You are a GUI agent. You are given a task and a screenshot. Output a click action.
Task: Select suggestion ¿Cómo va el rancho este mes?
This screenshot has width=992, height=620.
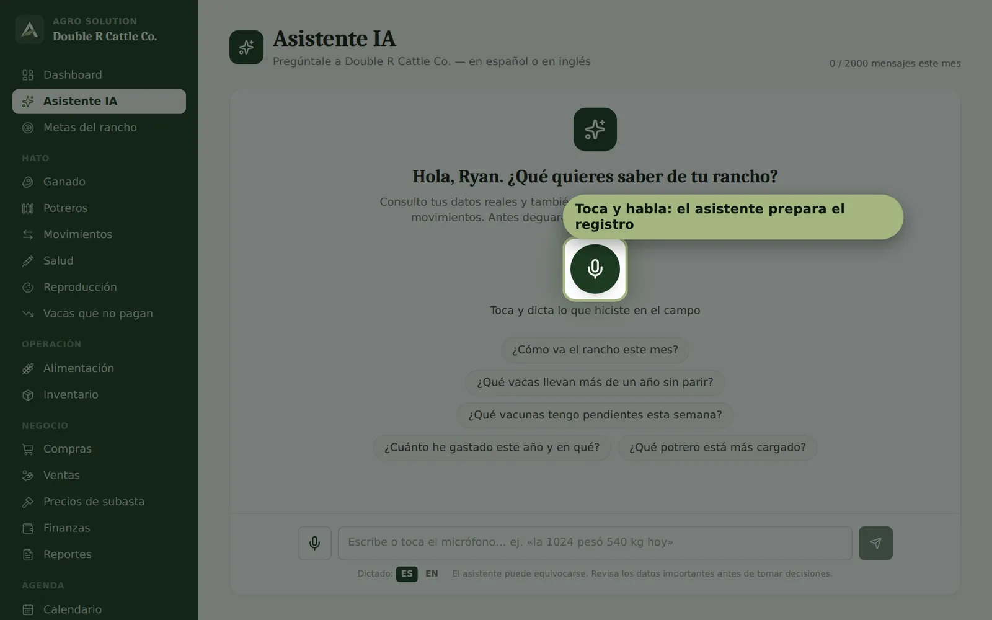click(595, 350)
